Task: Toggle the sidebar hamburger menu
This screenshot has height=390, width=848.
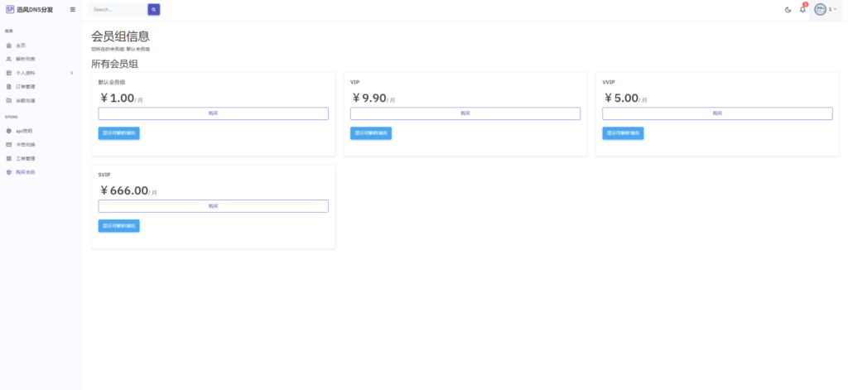Action: click(x=73, y=10)
